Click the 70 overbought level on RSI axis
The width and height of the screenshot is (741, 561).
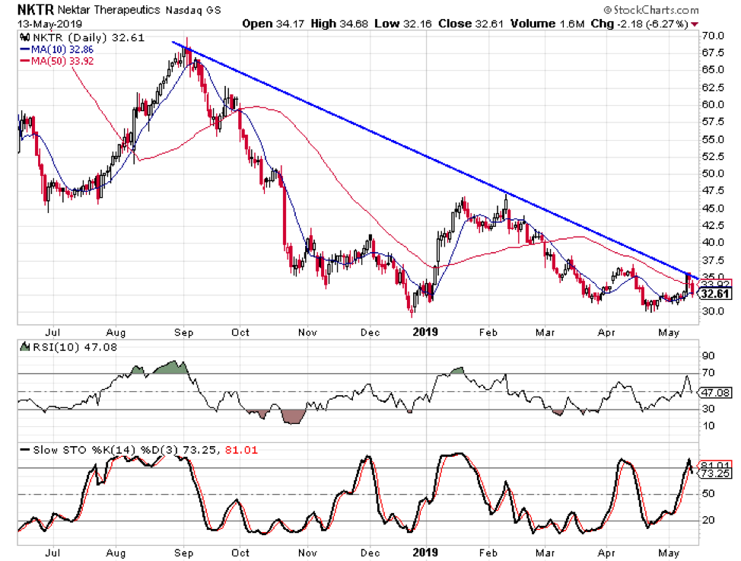click(x=708, y=373)
